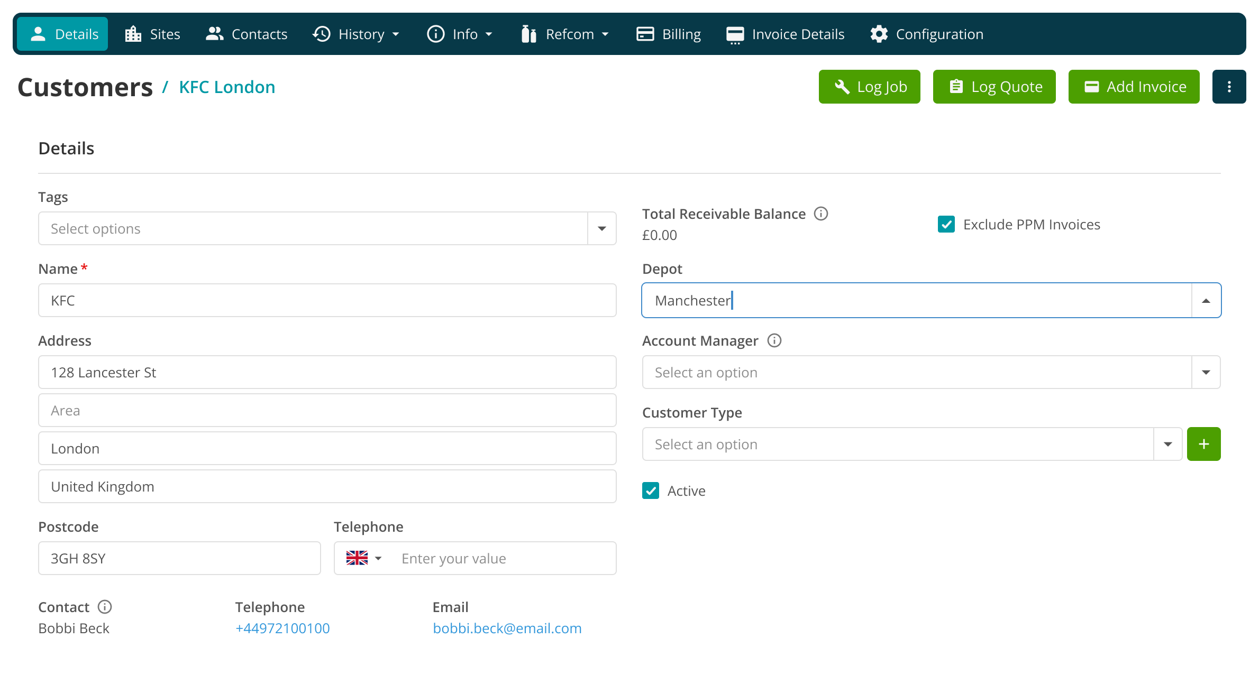Click the Bobbi Beck contact name
The image size is (1259, 685).
coord(74,628)
